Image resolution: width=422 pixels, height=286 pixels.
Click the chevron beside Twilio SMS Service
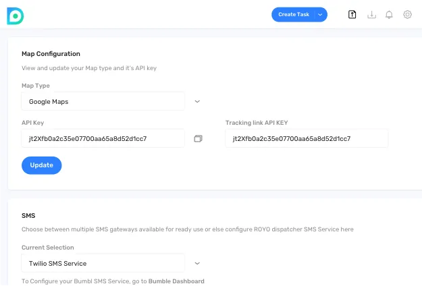197,263
